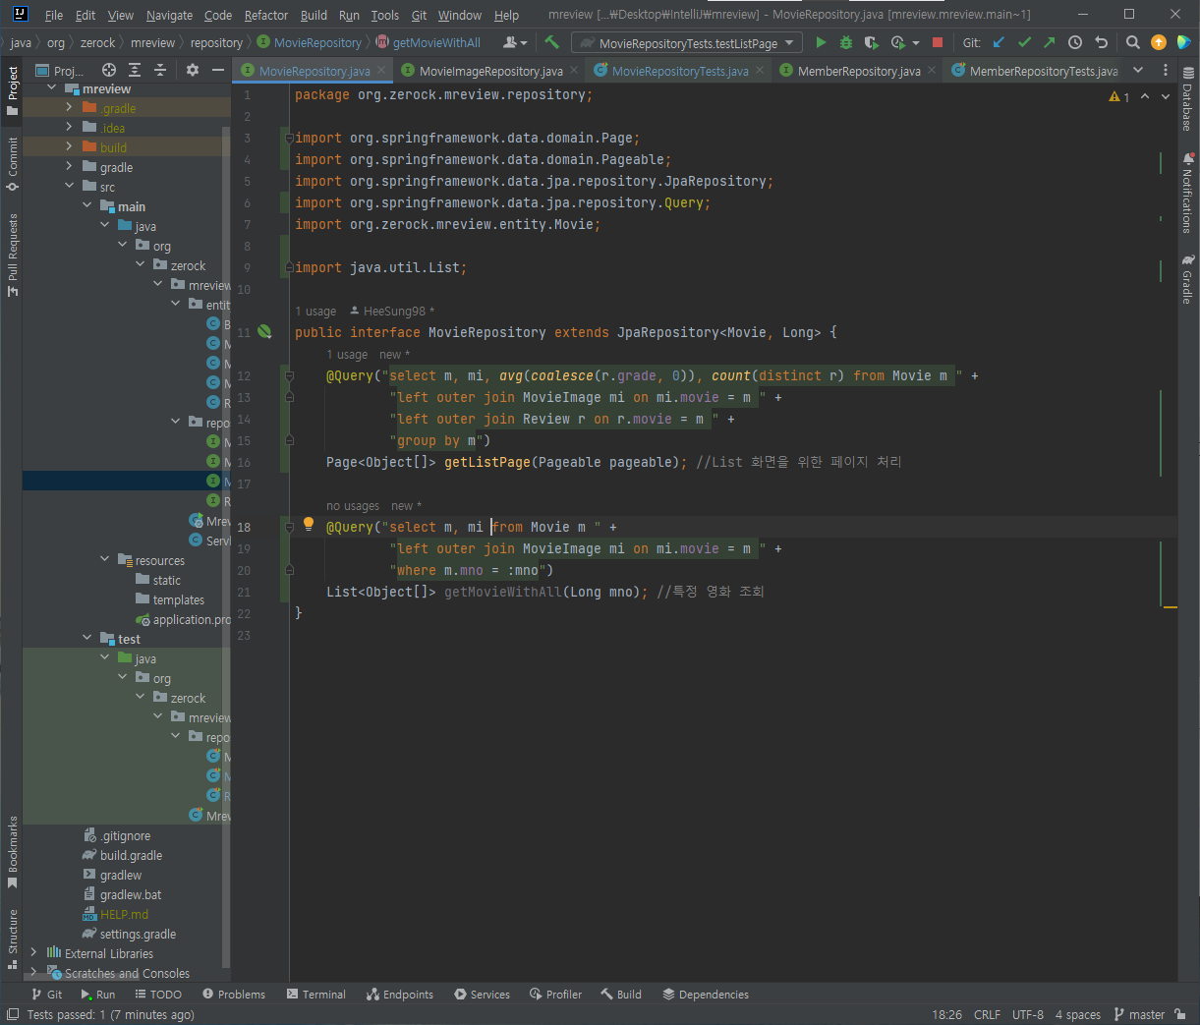Click the orange IDE update icon
The height and width of the screenshot is (1025, 1200).
[x=1159, y=42]
